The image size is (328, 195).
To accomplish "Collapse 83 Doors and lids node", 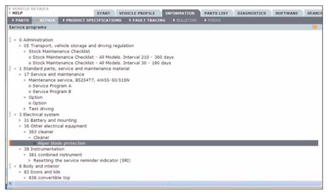I will coord(20,172).
